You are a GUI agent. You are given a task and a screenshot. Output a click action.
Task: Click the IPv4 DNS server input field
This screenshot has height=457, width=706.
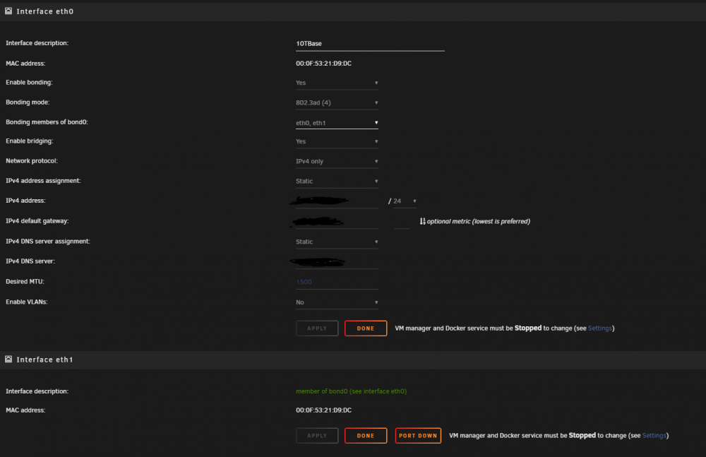337,262
